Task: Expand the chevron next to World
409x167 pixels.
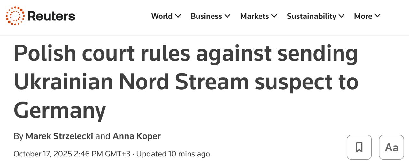Action: pos(178,16)
